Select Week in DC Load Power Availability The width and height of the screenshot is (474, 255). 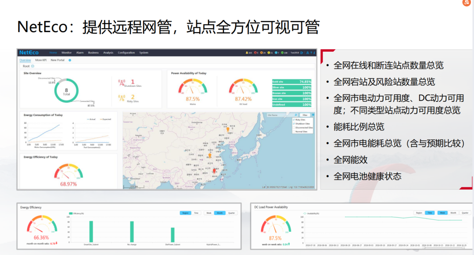[442, 213]
